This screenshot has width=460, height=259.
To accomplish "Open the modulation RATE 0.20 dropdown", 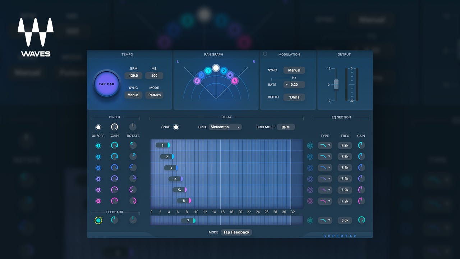I will coord(294,85).
